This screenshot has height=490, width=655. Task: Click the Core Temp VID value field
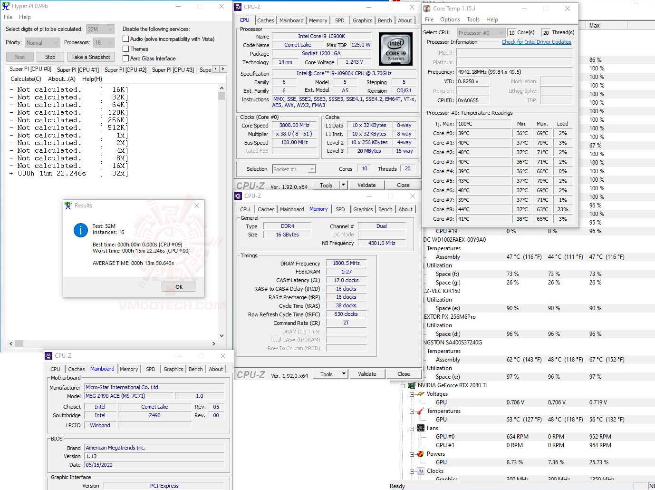(x=474, y=81)
